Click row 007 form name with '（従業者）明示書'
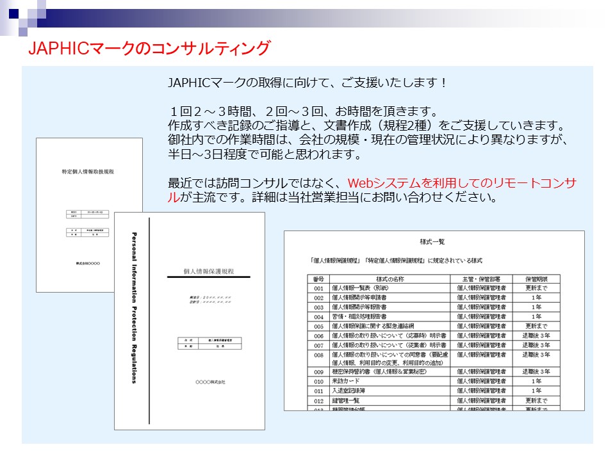 click(389, 345)
